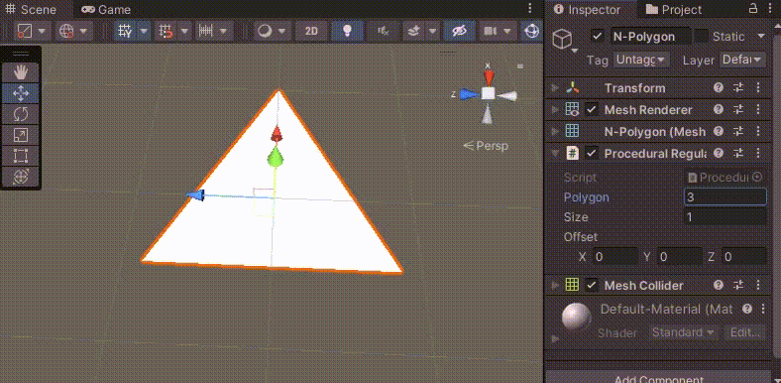Image resolution: width=781 pixels, height=383 pixels.
Task: Open tool handle position dropdown arrow
Action: tap(42, 32)
